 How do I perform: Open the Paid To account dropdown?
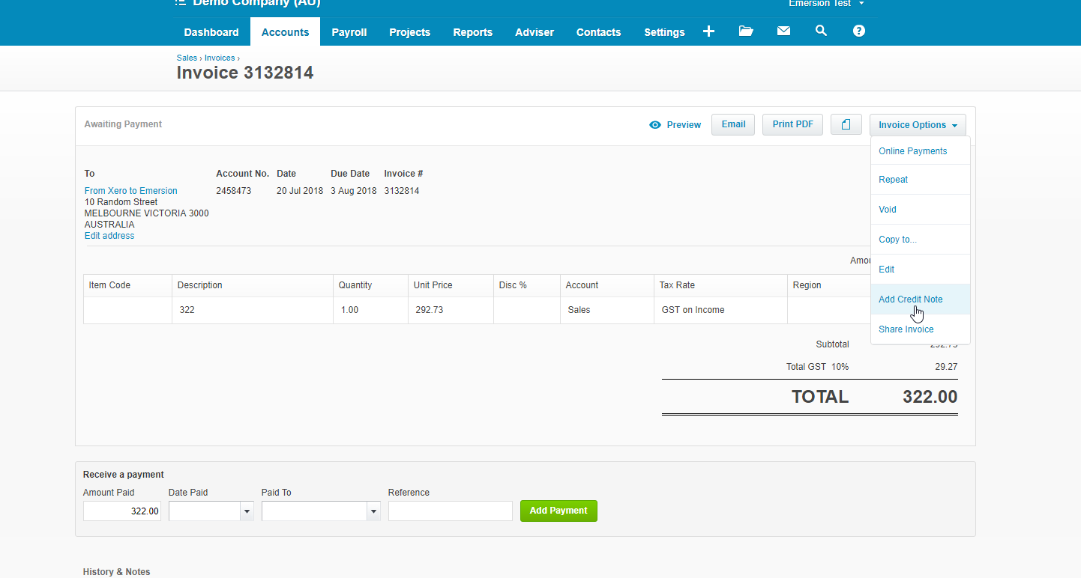coord(373,511)
